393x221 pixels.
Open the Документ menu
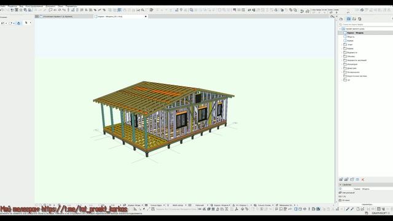point(50,6)
